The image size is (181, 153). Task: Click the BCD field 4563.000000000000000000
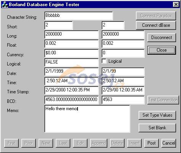[71, 100]
